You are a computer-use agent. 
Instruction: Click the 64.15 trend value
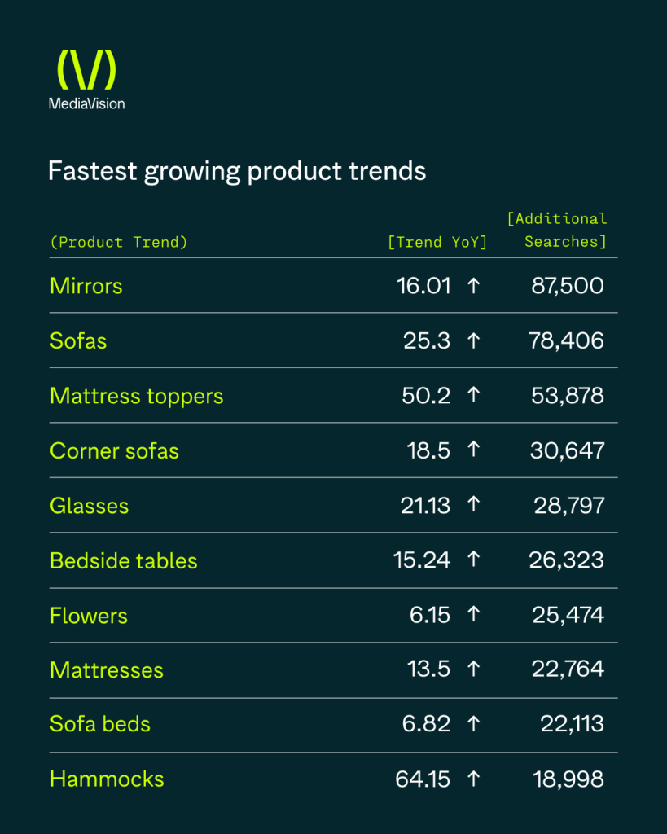[423, 779]
